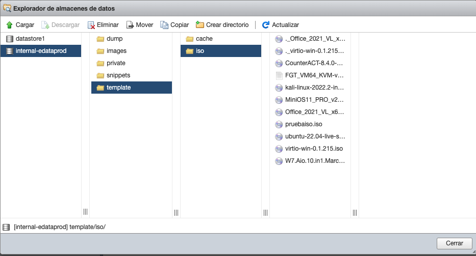The width and height of the screenshot is (476, 256).
Task: Select kali-linux-2022.2-in file name
Action: click(314, 88)
